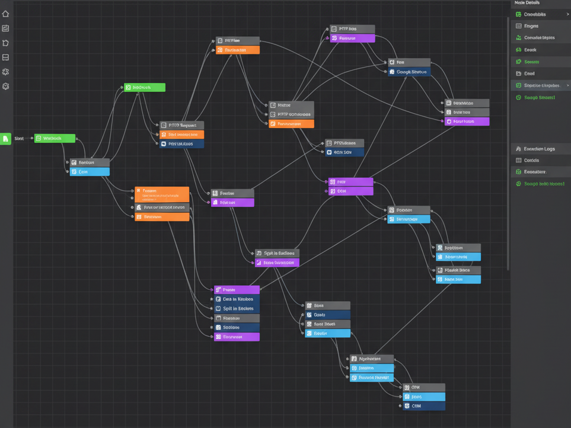
Task: Select the grid icon below Execution Logs
Action: [x=519, y=160]
